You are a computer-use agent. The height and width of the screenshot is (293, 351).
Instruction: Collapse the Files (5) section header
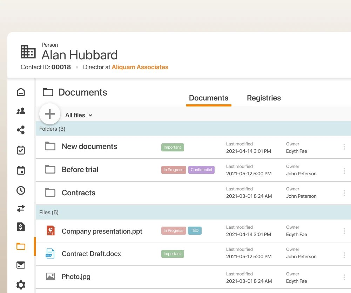point(194,212)
